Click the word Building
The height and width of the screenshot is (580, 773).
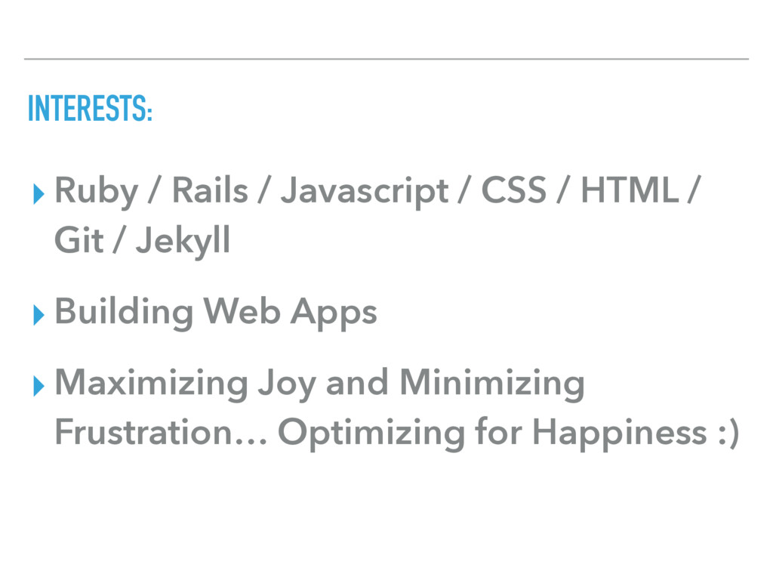[124, 313]
